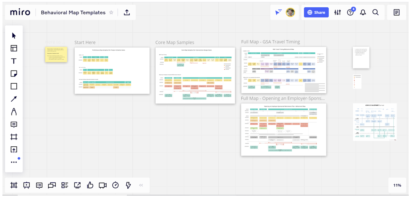The image size is (411, 198).
Task: Open Help and learning with the question mark
Action: tap(350, 12)
